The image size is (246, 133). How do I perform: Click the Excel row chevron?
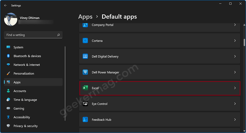tap(235, 88)
